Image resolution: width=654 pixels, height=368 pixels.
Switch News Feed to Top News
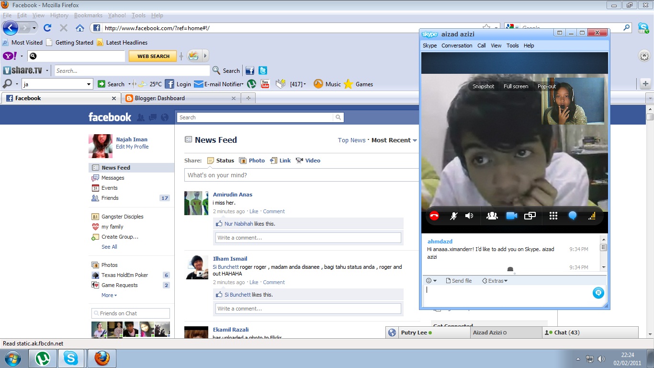351,140
